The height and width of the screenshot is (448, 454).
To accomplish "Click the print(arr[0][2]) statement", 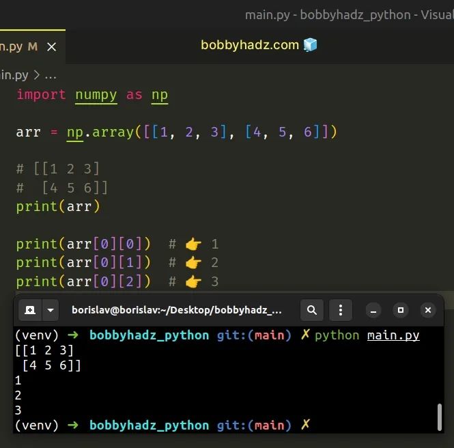I will 84,281.
